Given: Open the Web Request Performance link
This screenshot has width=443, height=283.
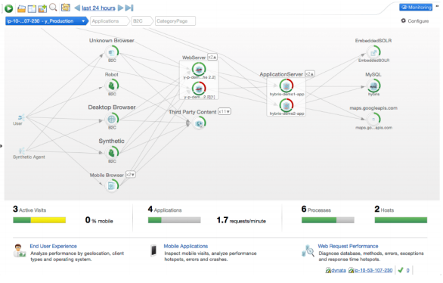Looking at the screenshot, I should point(348,246).
